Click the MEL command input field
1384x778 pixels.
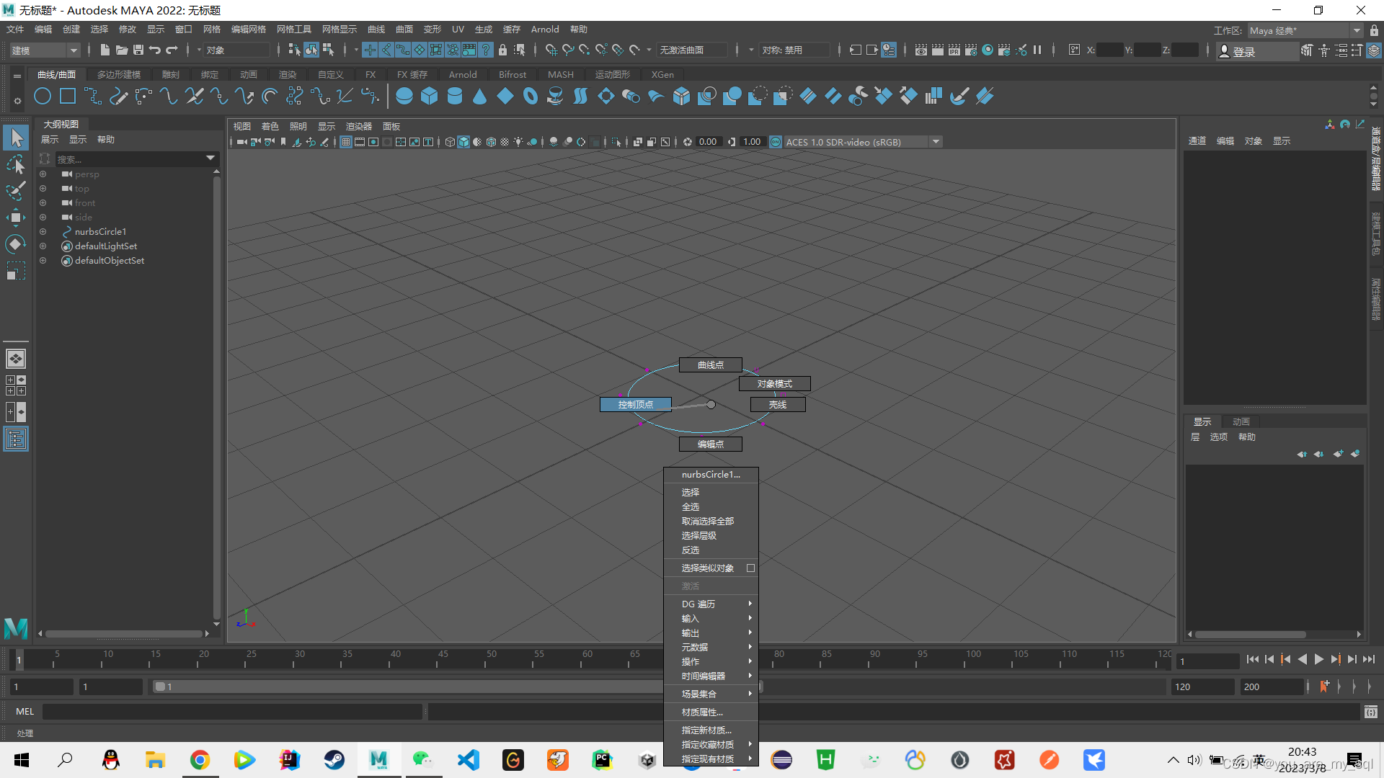232,711
